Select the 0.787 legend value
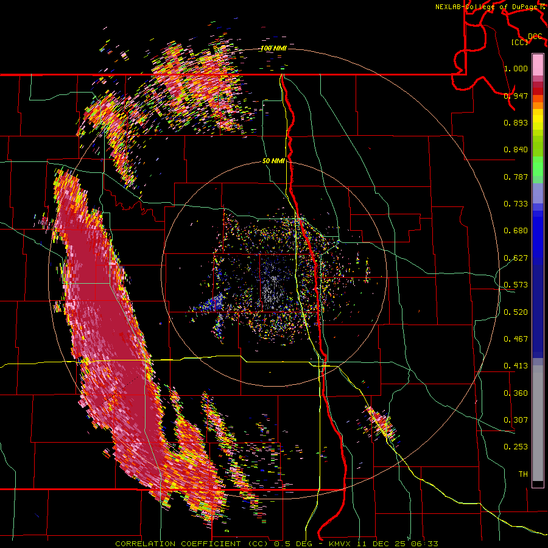The width and height of the screenshot is (548, 548). (516, 177)
